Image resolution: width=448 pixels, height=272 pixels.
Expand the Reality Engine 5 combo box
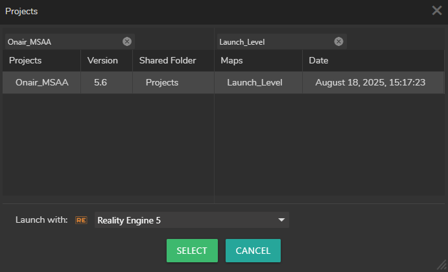point(191,220)
